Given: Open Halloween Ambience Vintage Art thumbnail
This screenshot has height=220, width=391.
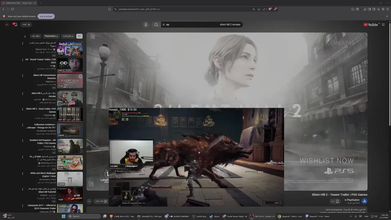Looking at the screenshot, I should [70, 130].
